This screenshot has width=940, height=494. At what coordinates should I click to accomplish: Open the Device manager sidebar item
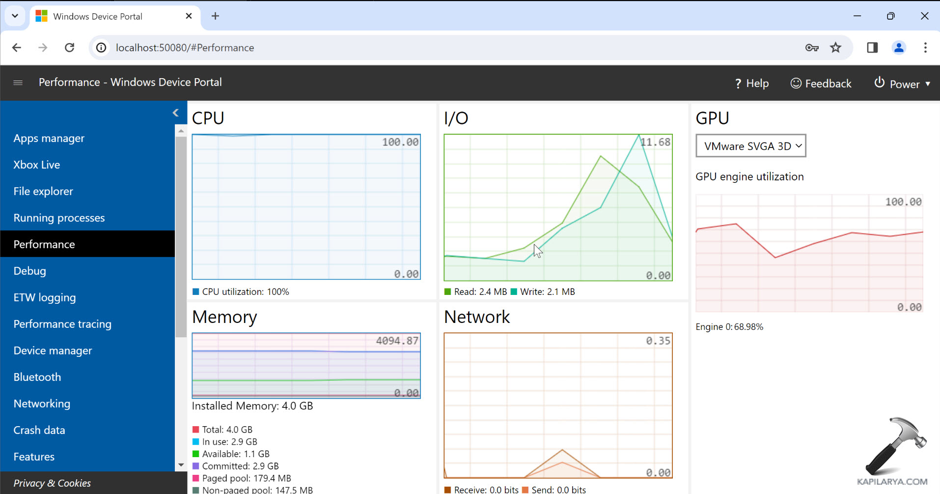(x=53, y=350)
